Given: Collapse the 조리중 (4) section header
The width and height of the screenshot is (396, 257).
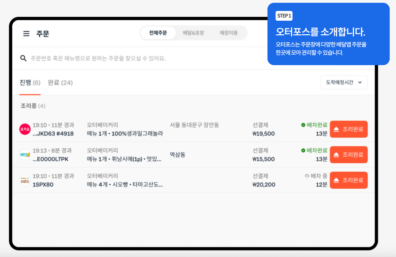Looking at the screenshot, I should [33, 106].
